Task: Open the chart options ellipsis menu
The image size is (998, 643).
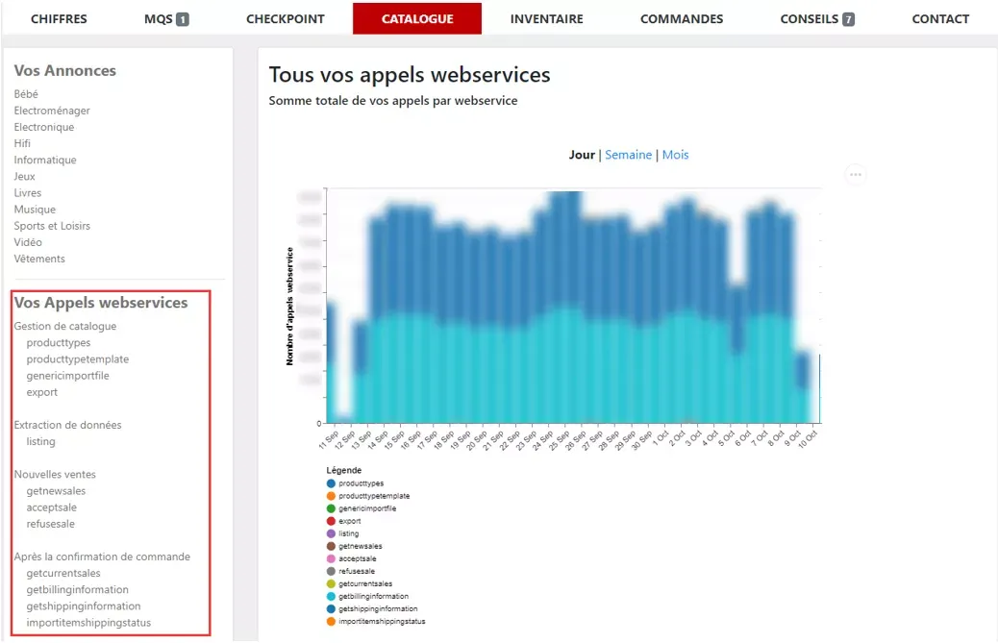Action: pyautogui.click(x=855, y=174)
